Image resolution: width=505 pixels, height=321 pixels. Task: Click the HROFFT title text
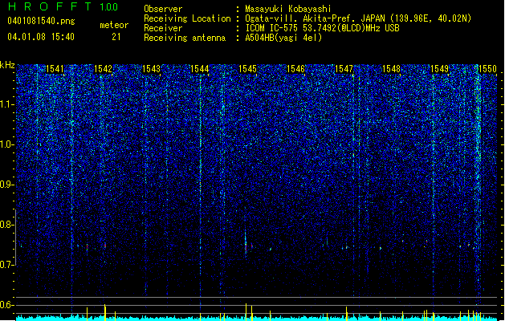(x=50, y=6)
